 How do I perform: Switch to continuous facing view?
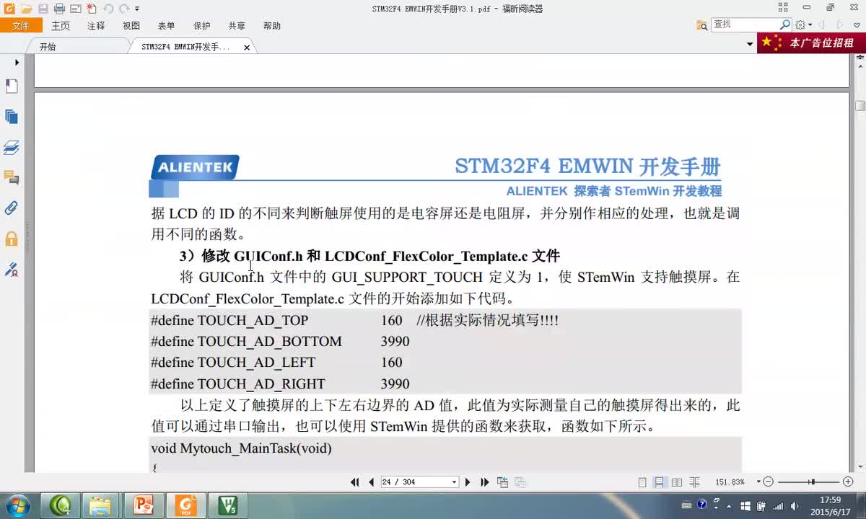point(694,482)
